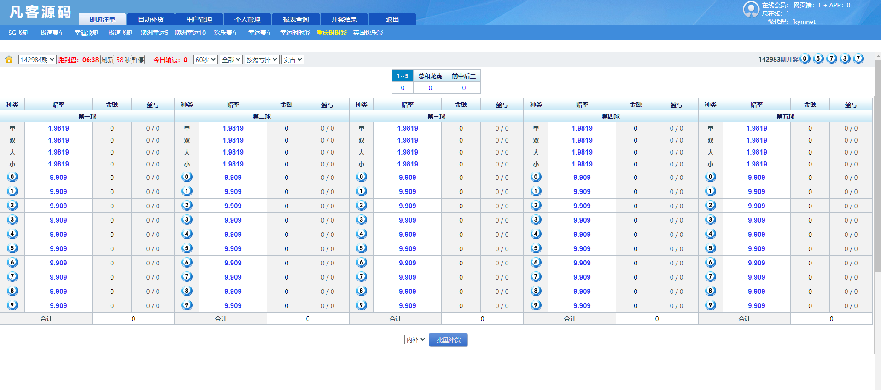Open the 澳洲幸运10 game link
Screen dimensions: 881x390
[190, 33]
